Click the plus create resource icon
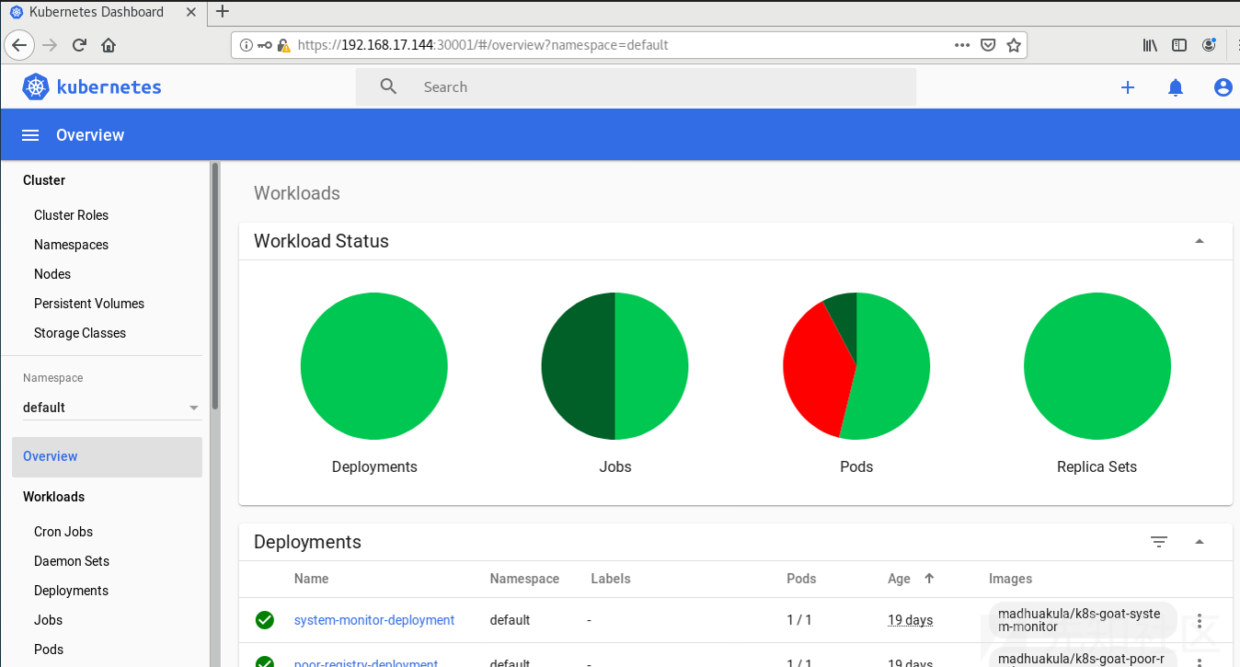The height and width of the screenshot is (667, 1240). point(1128,87)
